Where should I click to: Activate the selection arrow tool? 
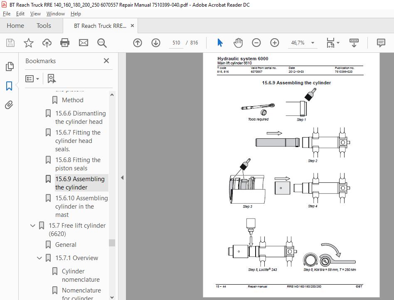coord(220,43)
